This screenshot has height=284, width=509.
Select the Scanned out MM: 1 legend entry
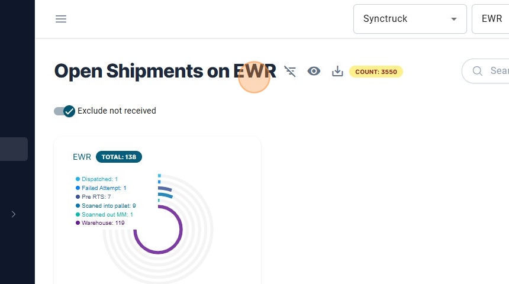coord(107,214)
